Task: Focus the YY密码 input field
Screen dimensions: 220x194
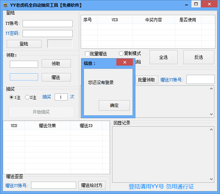Action: coord(48,34)
